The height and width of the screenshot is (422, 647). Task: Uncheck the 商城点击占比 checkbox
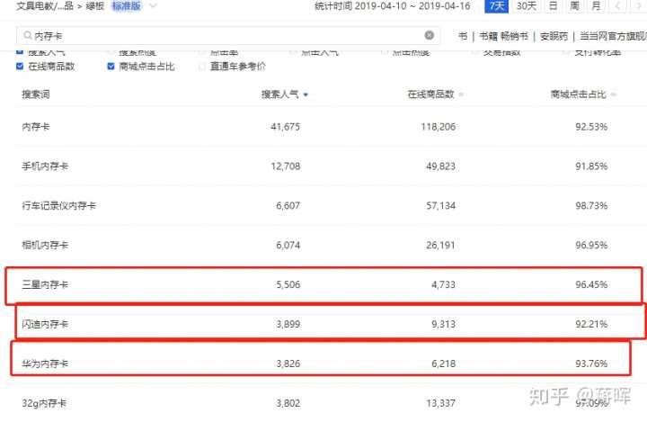tap(111, 66)
